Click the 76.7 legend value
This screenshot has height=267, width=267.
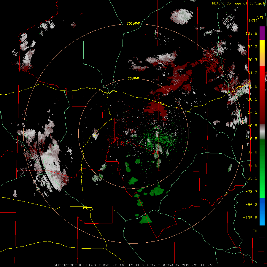pyautogui.click(x=252, y=60)
